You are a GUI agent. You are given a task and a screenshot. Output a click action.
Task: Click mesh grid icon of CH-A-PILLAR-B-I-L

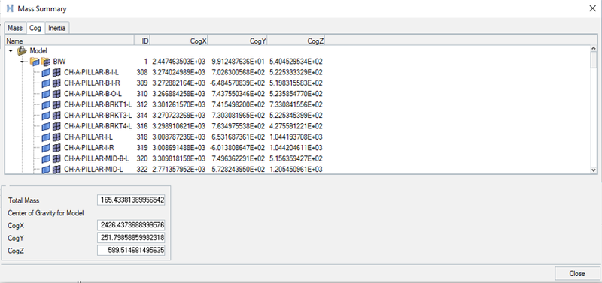click(x=57, y=72)
